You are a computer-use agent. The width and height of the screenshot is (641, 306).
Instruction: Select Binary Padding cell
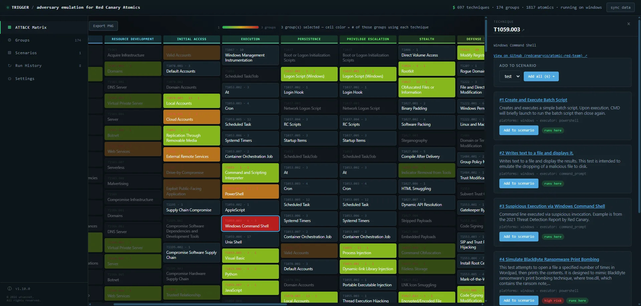pos(427,106)
